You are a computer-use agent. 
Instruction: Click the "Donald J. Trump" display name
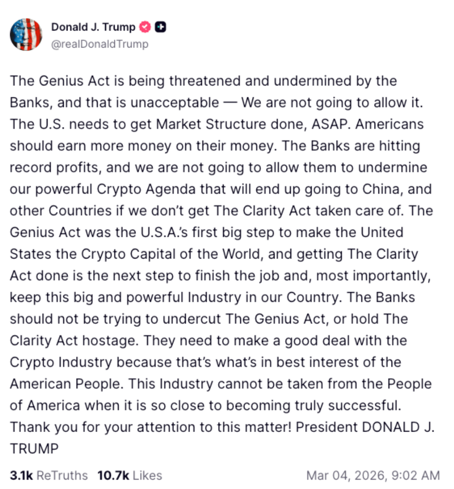pos(93,27)
